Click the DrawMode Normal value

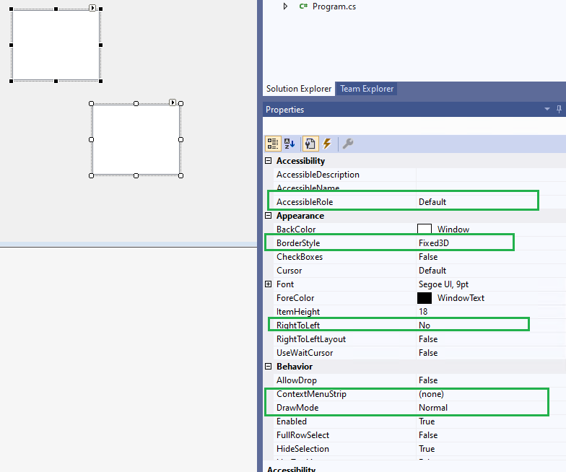tap(433, 408)
